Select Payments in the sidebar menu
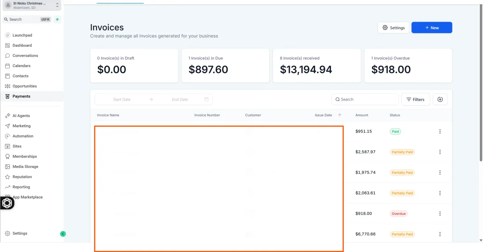Image resolution: width=483 pixels, height=252 pixels. tap(21, 97)
